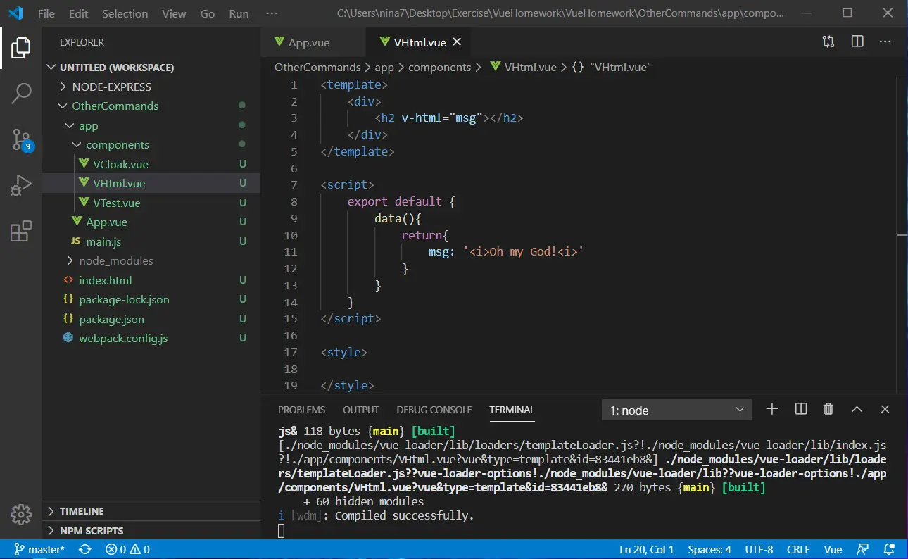Viewport: 908px width, 559px height.
Task: Expand the NODE-EXPRESS folder
Action: [x=111, y=87]
